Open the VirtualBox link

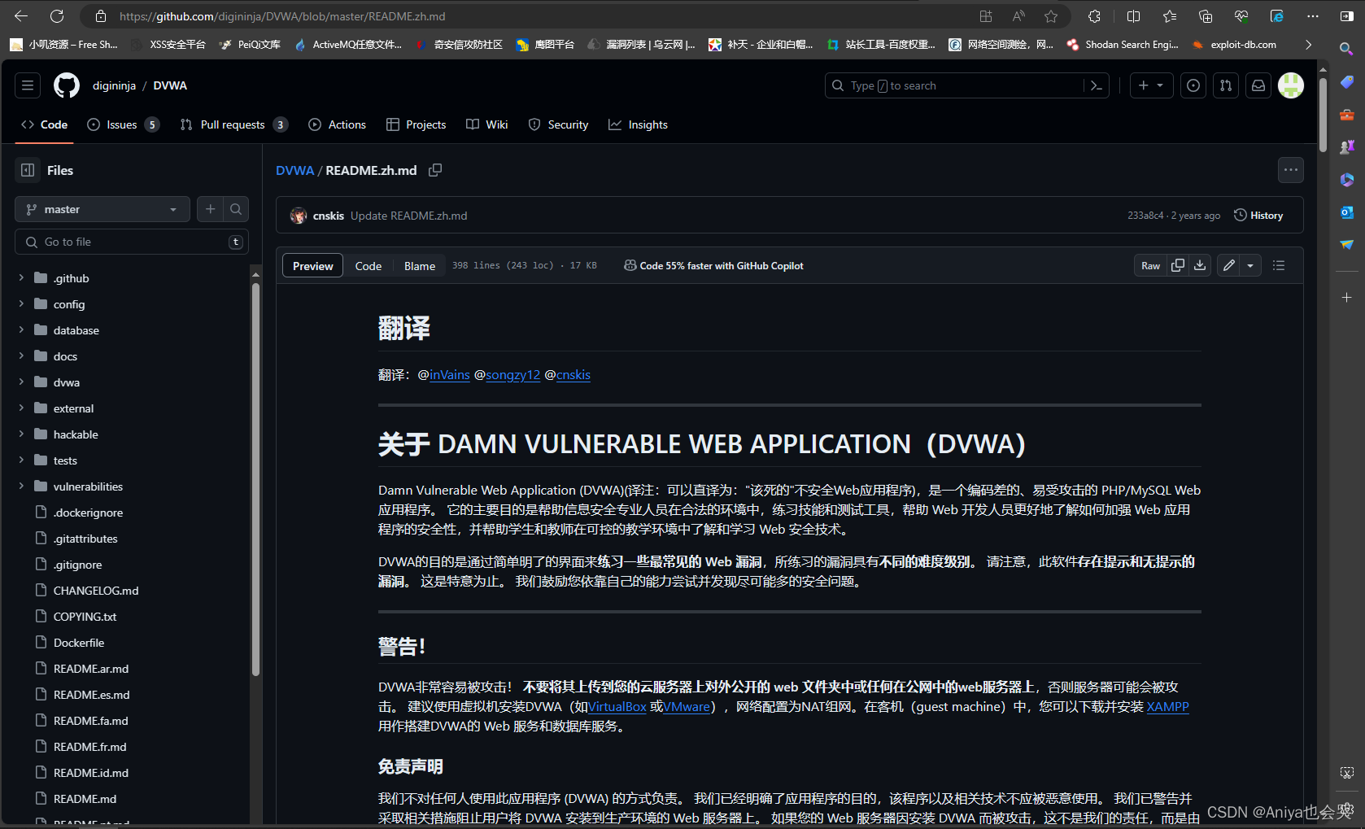(617, 707)
